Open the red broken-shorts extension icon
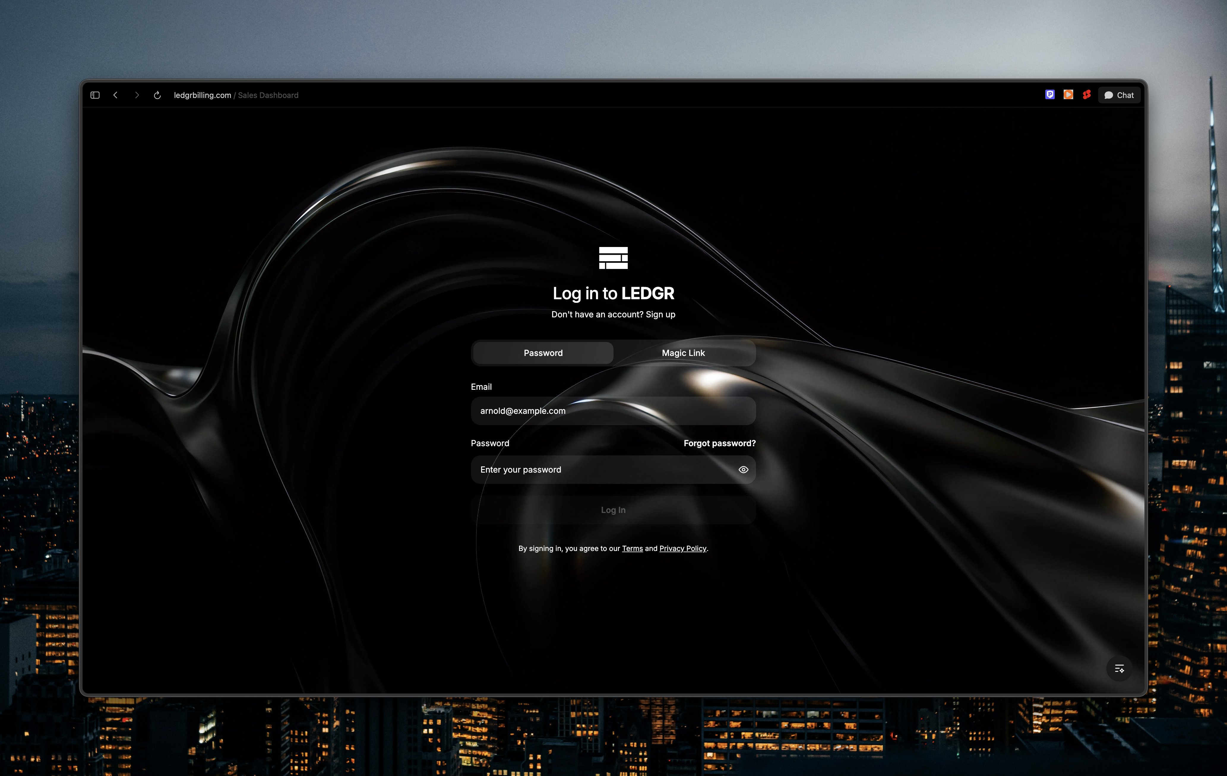Screen dimensions: 1227x776 click(x=1086, y=95)
